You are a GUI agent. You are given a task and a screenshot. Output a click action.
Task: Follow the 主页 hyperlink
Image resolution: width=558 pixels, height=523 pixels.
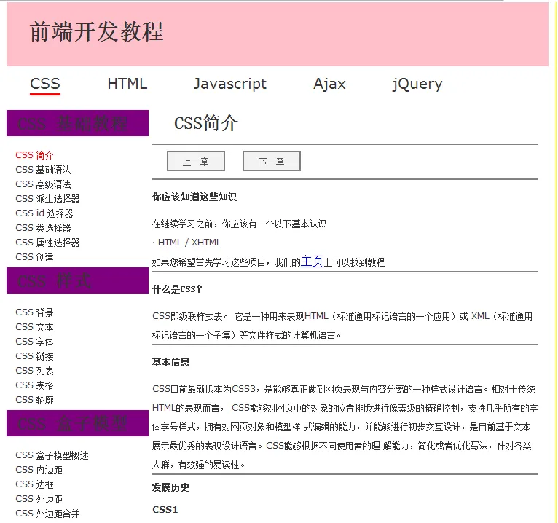[312, 261]
